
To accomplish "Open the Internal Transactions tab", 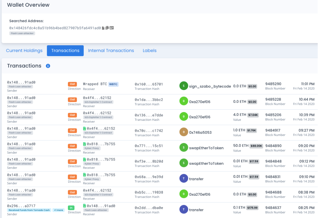I will (x=111, y=51).
